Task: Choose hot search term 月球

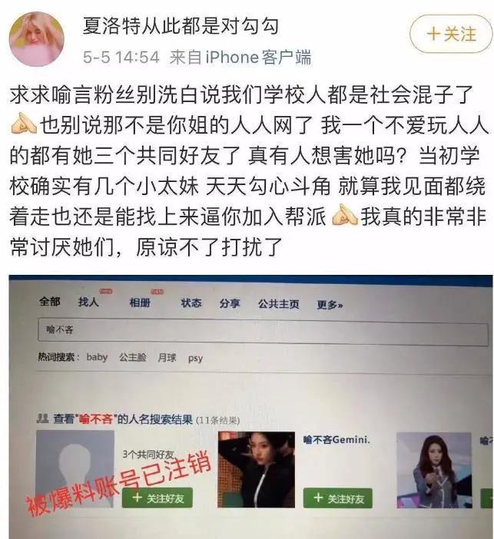Action: (167, 358)
